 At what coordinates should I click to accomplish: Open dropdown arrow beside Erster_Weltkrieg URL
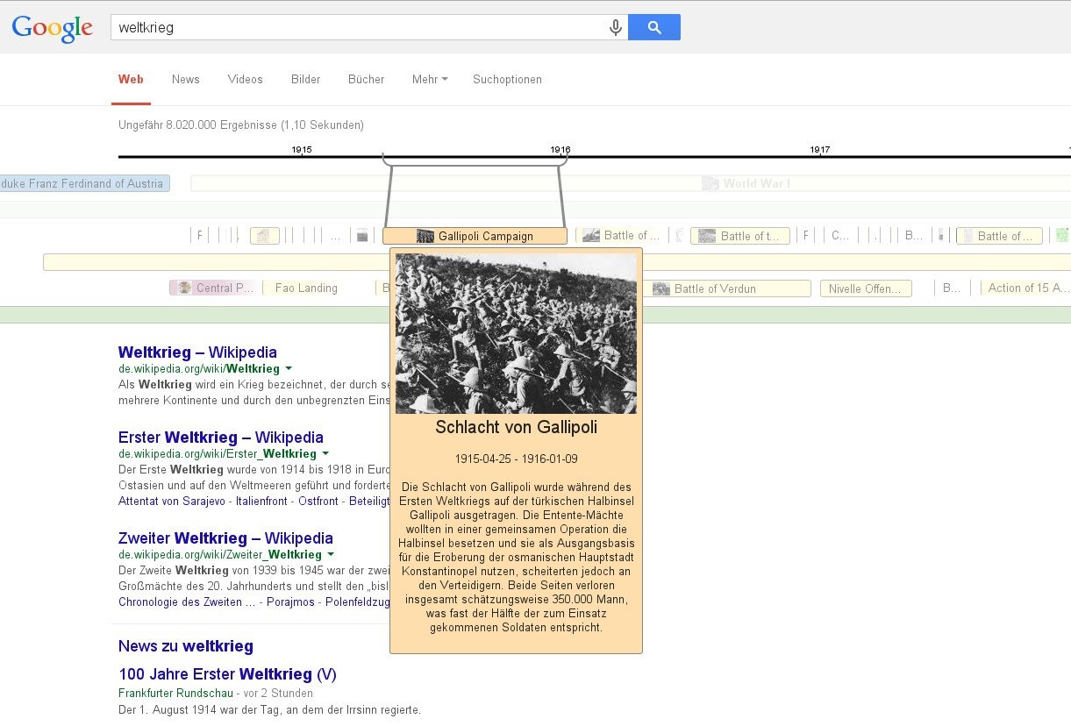point(325,454)
